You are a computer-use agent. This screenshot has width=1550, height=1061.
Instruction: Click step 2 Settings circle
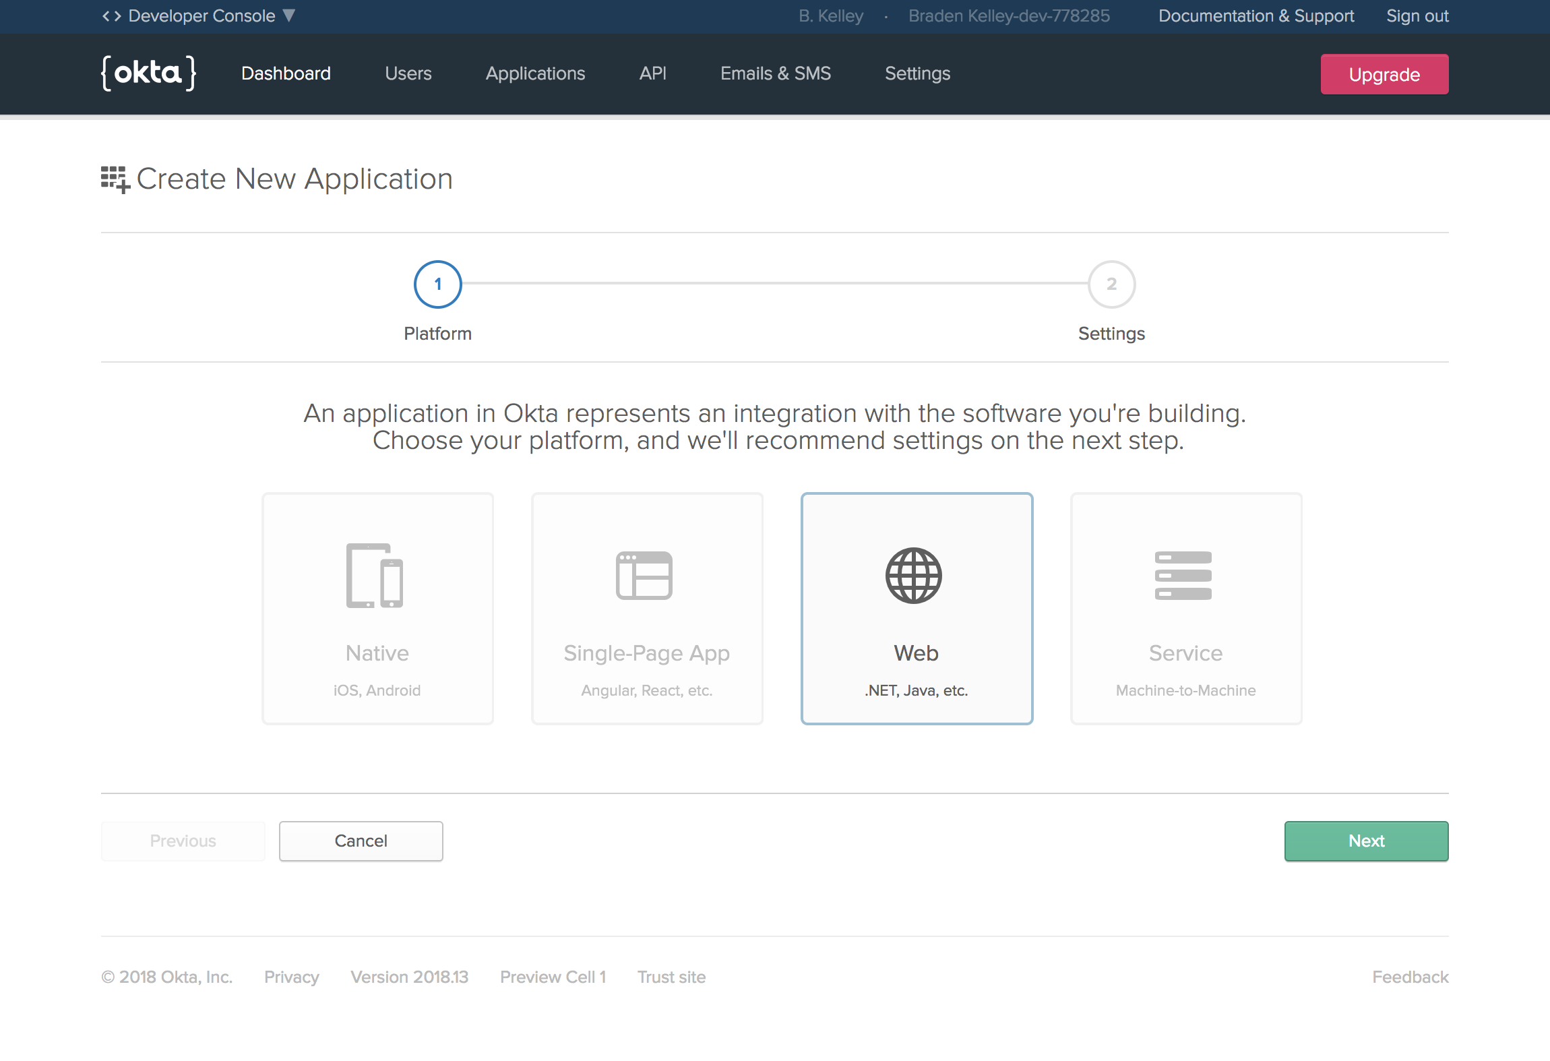point(1112,284)
